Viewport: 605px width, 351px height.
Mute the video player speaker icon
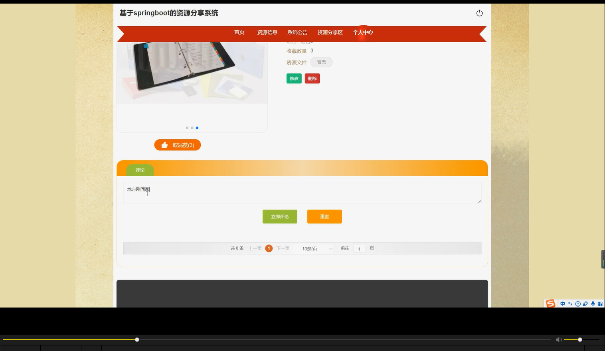click(558, 339)
